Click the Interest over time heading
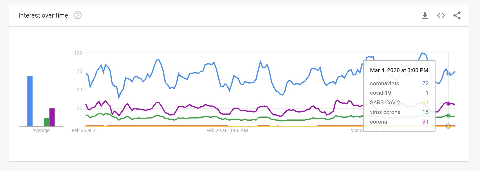The image size is (480, 171). tap(43, 15)
